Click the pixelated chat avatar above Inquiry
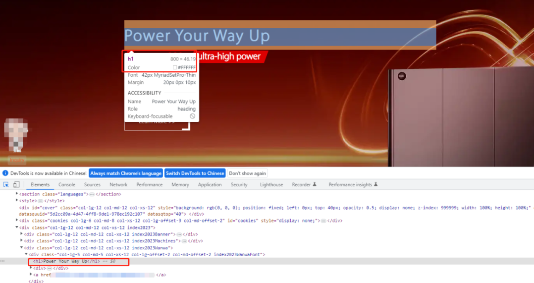Viewport: 534px width, 283px height. (16, 134)
